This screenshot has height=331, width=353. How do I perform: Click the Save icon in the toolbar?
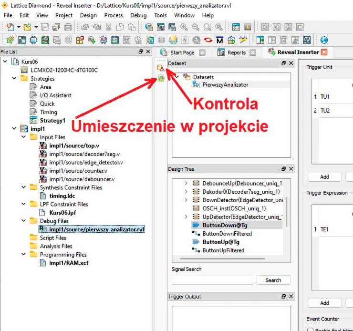coord(44,27)
